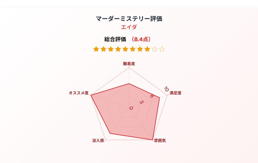Click the fifth rating star

(x=125, y=49)
